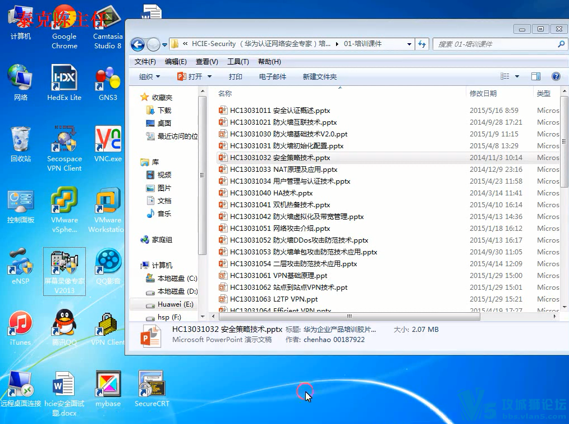
Task: Select 本地磁盘 (C:) in the tree
Action: click(x=171, y=279)
